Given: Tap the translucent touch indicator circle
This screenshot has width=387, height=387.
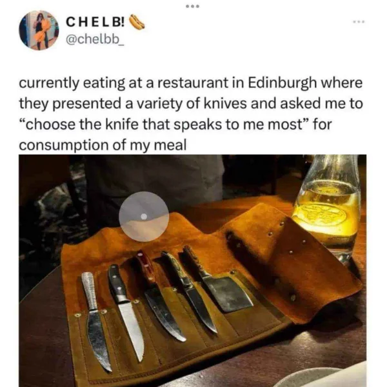Looking at the screenshot, I should click(144, 217).
